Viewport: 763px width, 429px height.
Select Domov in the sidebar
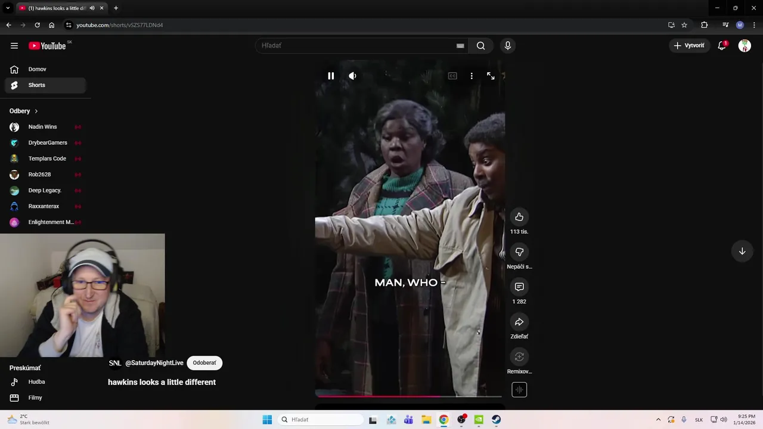45,69
